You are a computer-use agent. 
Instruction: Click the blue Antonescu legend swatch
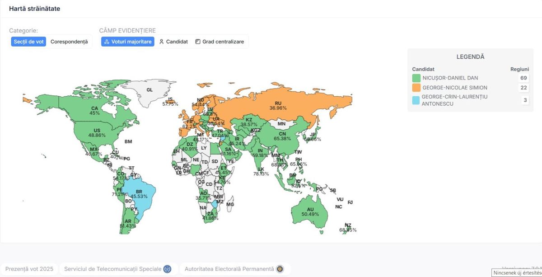[x=416, y=100]
